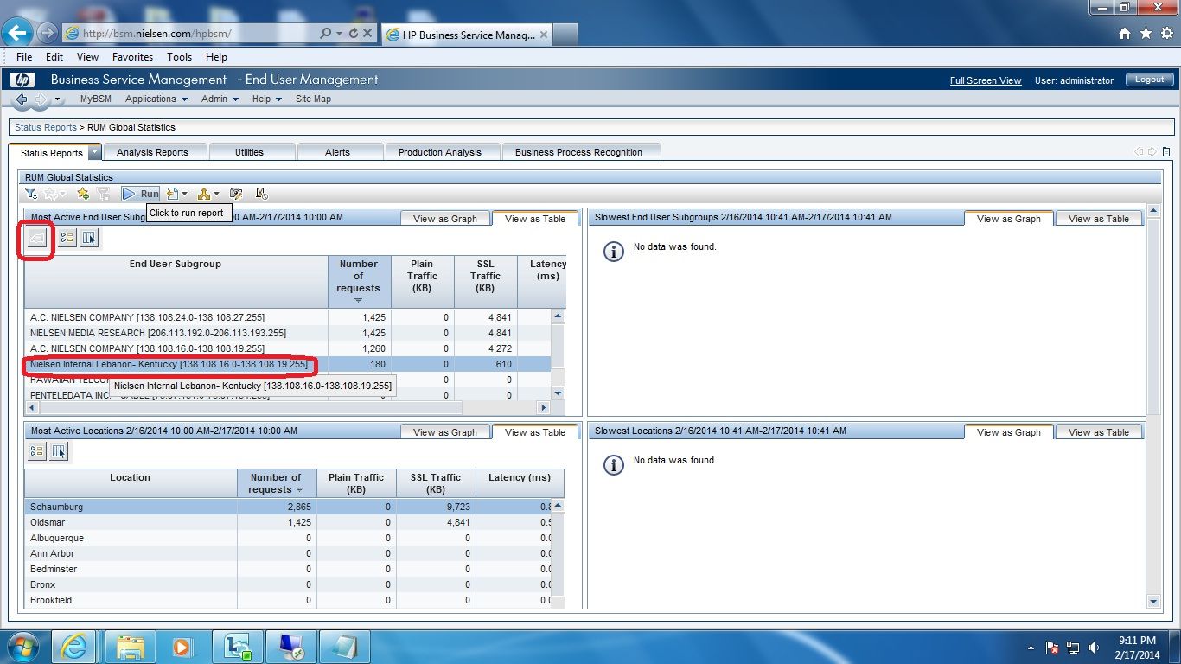Click the HP logo icon
This screenshot has height=664, width=1181.
pyautogui.click(x=22, y=80)
